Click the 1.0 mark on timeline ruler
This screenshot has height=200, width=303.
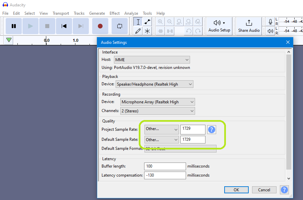(75, 40)
